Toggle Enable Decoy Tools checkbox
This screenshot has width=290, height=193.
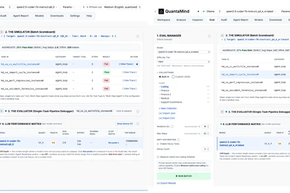coord(158,144)
